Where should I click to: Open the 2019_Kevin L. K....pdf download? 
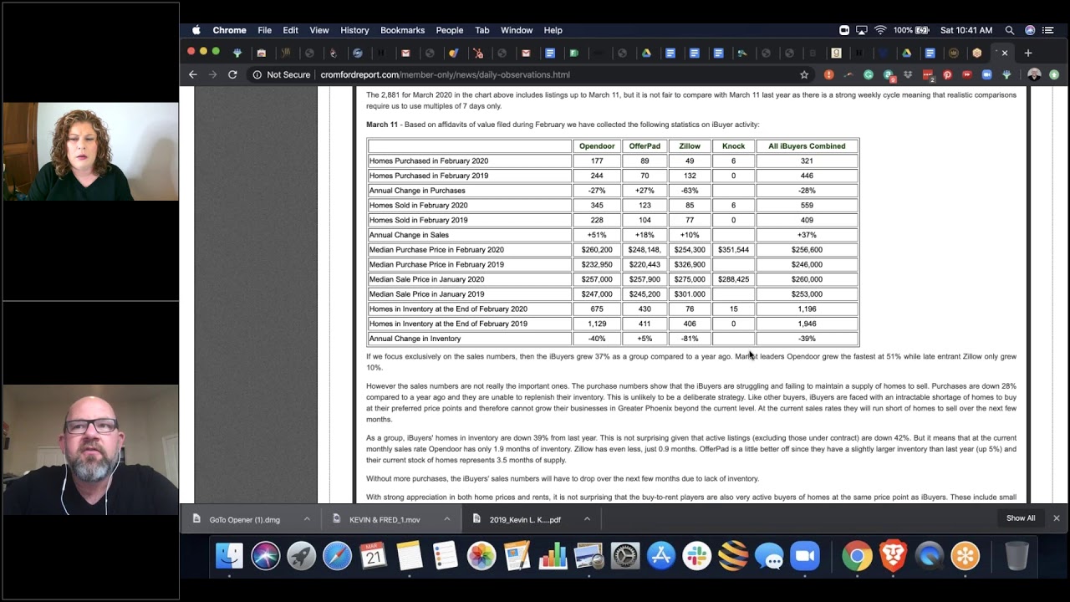524,519
